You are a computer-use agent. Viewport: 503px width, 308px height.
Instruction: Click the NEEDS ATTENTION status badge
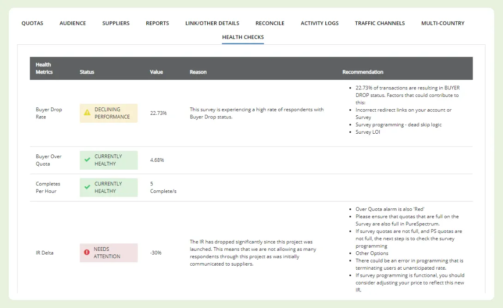pyautogui.click(x=108, y=253)
